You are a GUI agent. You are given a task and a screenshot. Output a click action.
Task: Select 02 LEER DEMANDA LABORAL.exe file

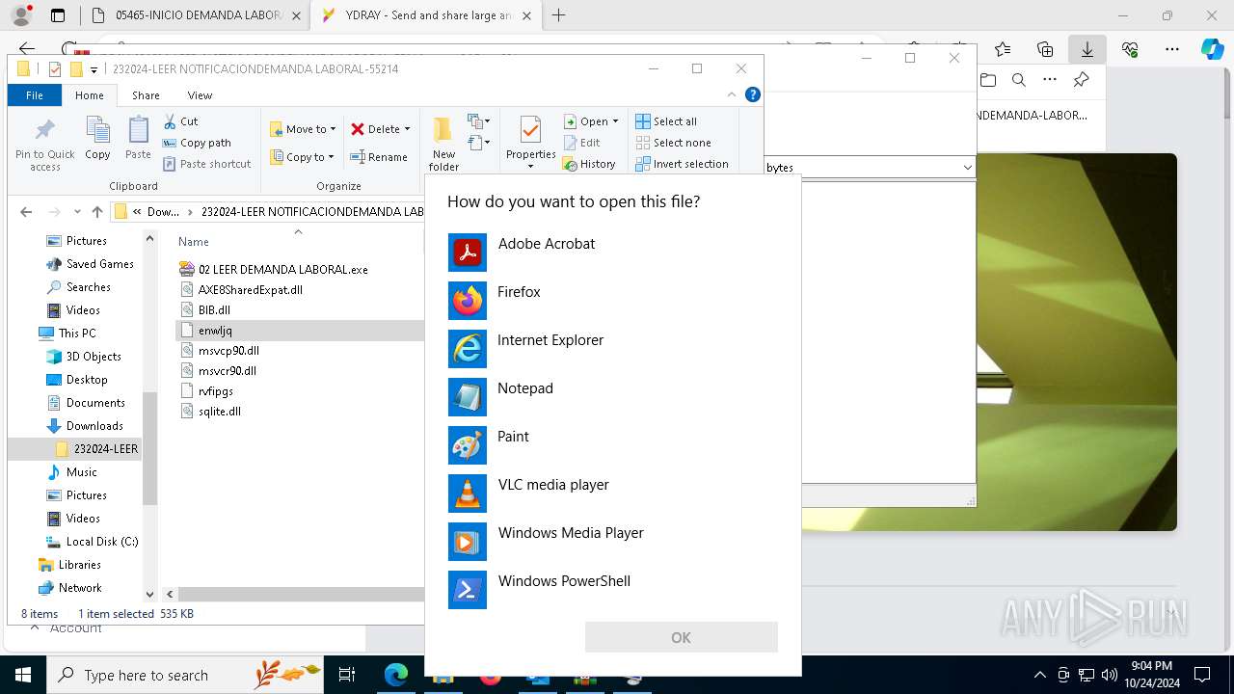(274, 269)
